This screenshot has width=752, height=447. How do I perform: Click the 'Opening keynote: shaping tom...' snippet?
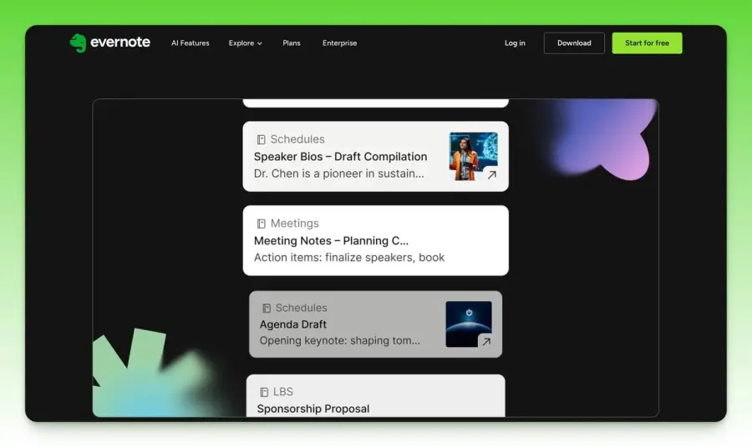tap(340, 341)
